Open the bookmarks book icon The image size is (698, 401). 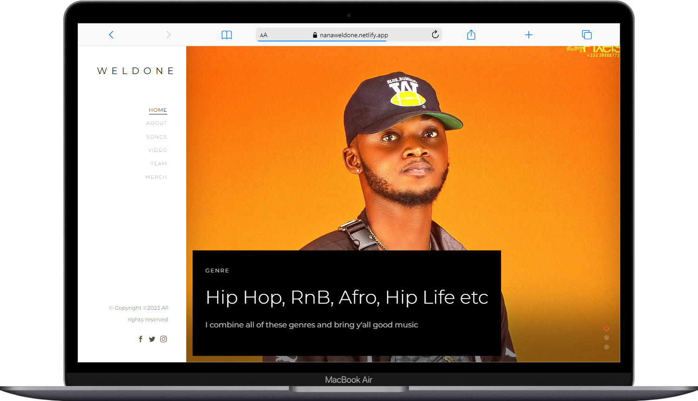[227, 35]
